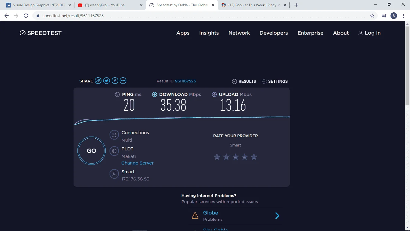Rate provider Smart five stars
Image resolution: width=410 pixels, height=231 pixels.
pos(254,157)
